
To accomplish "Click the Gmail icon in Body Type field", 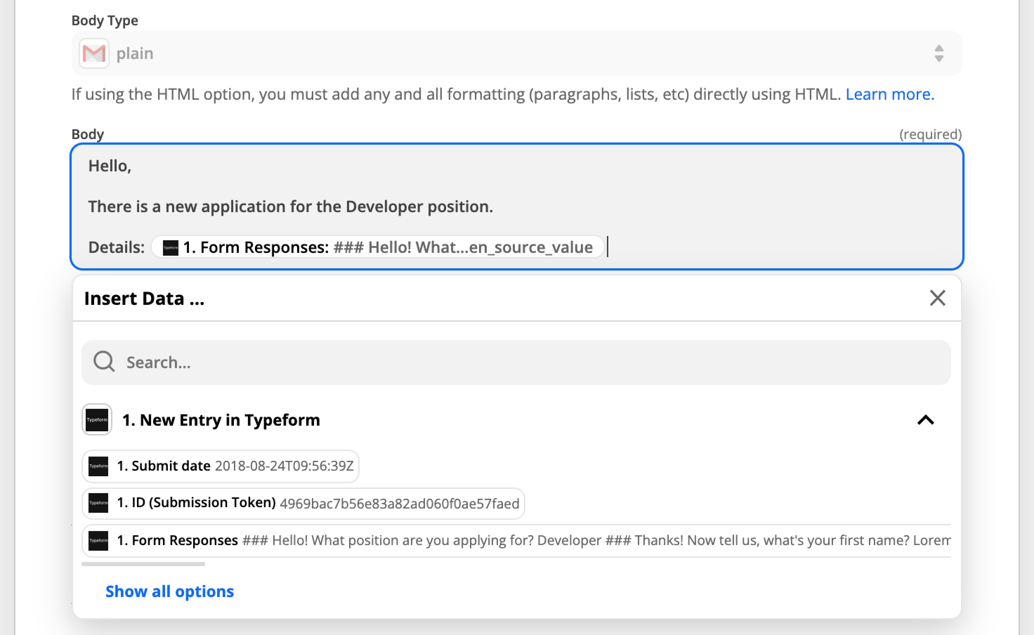I will 94,53.
